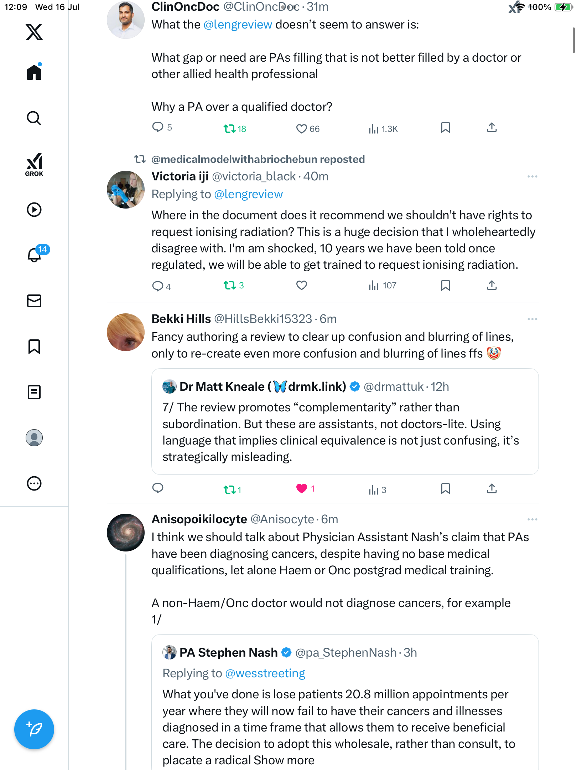Open the video play circle icon

pos(34,210)
